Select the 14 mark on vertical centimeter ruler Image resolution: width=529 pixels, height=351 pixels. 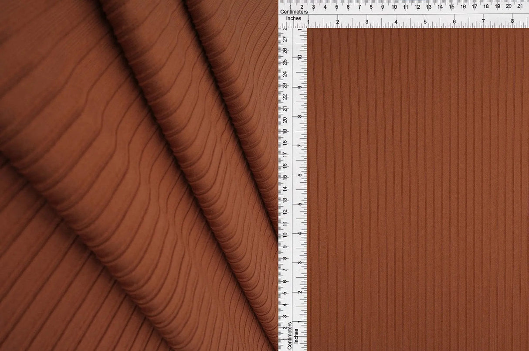coord(285,188)
